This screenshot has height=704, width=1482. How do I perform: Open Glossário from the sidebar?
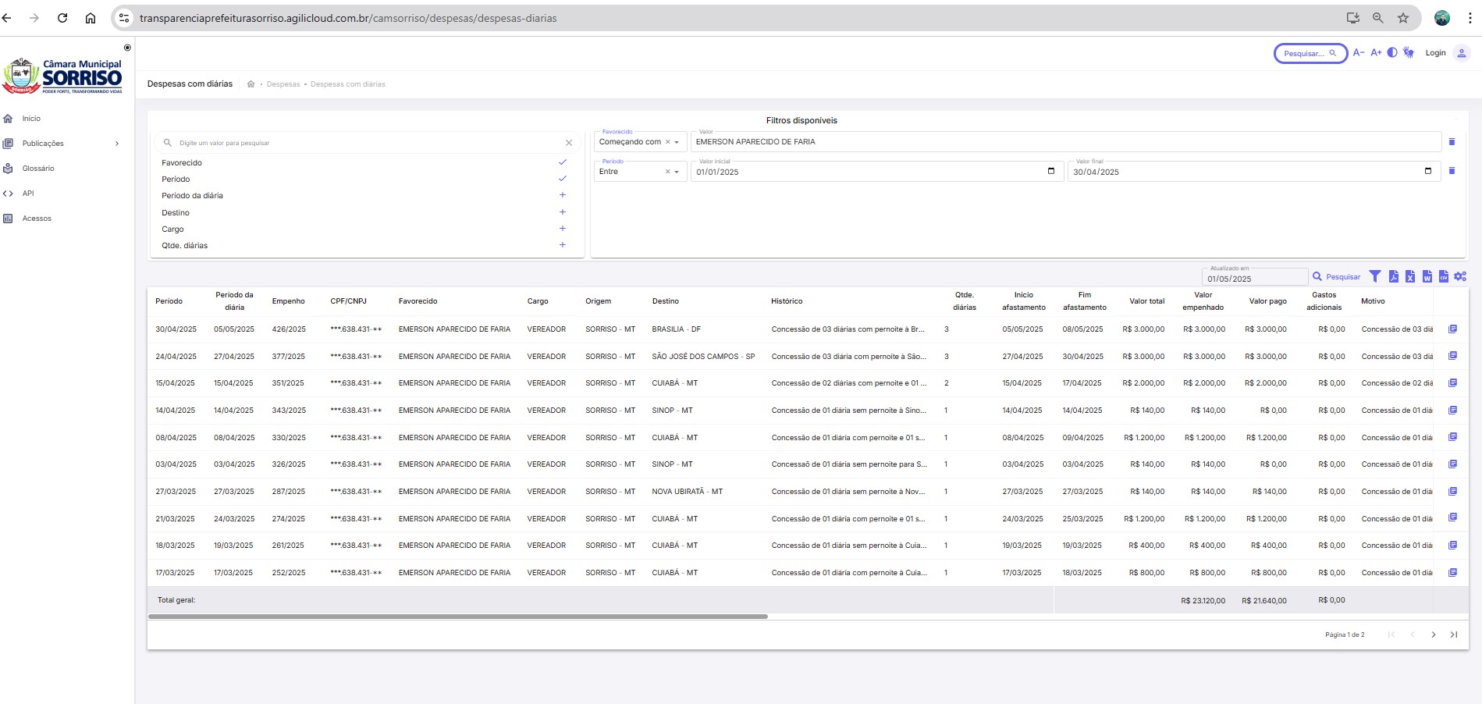(x=38, y=169)
